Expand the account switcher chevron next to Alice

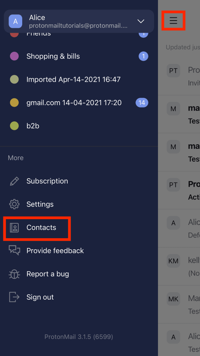click(x=141, y=21)
